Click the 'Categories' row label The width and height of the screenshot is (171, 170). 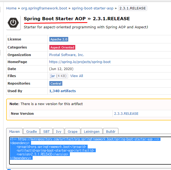17,47
